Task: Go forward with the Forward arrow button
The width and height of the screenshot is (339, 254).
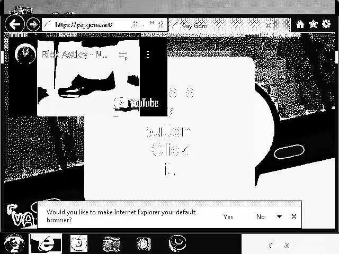Action: 33,24
